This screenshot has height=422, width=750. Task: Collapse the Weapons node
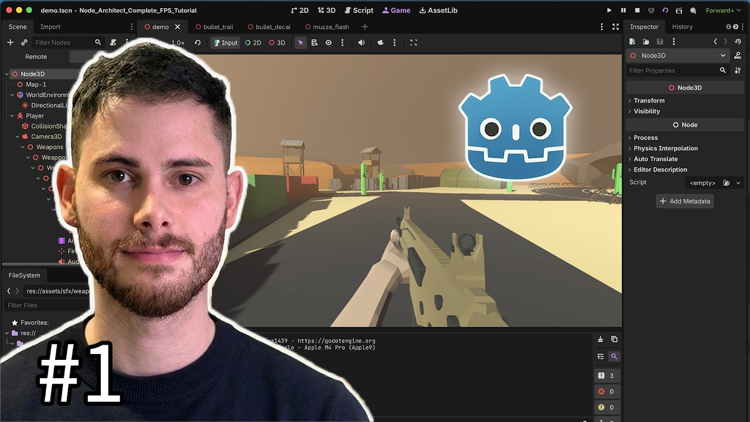[22, 147]
